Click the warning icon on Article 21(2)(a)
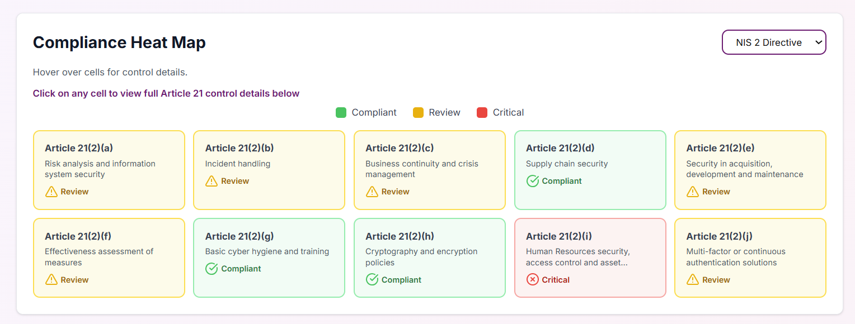 pos(51,192)
